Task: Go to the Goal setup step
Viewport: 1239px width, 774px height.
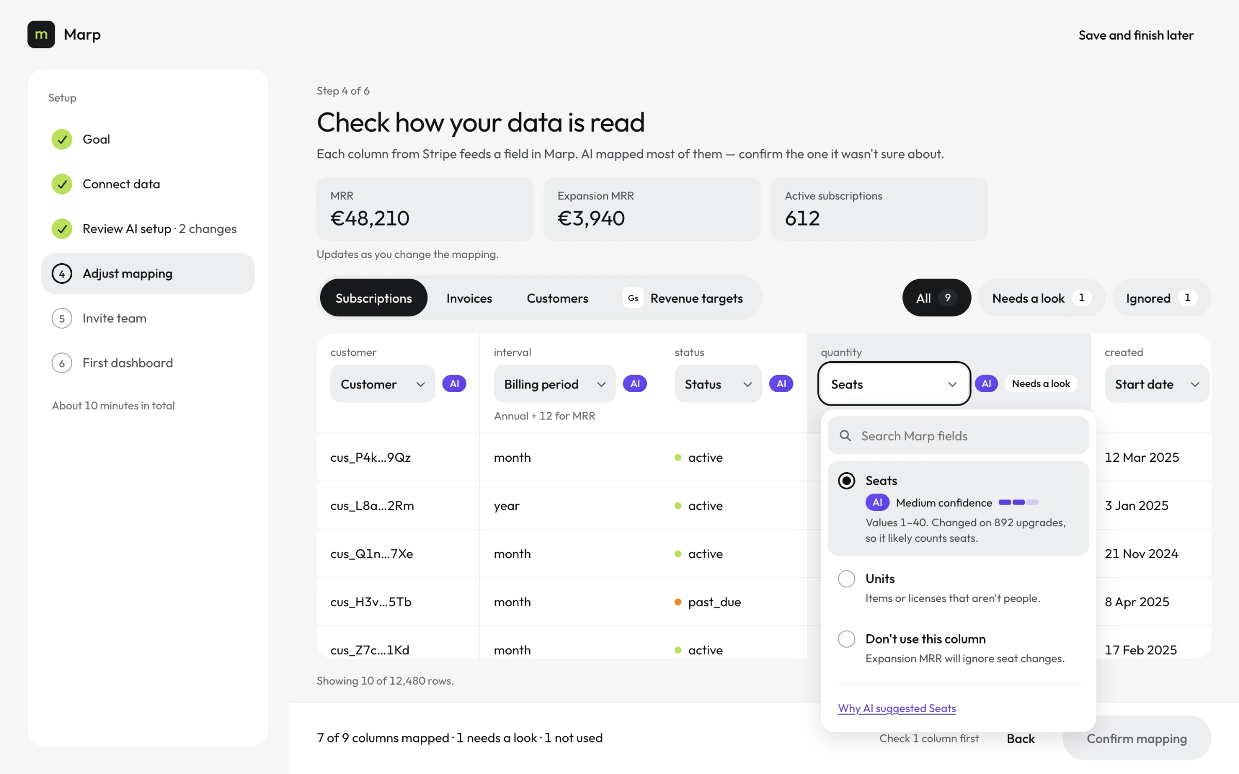Action: [x=148, y=139]
